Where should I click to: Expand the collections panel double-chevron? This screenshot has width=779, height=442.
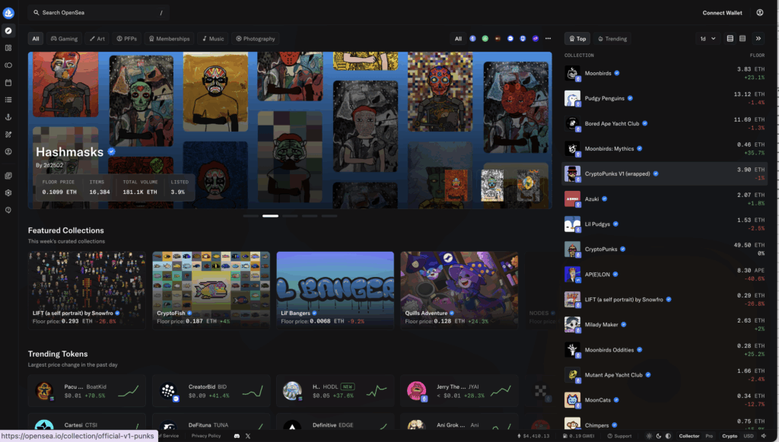(x=758, y=38)
